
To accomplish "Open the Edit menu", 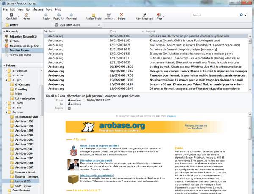I will (12, 9).
